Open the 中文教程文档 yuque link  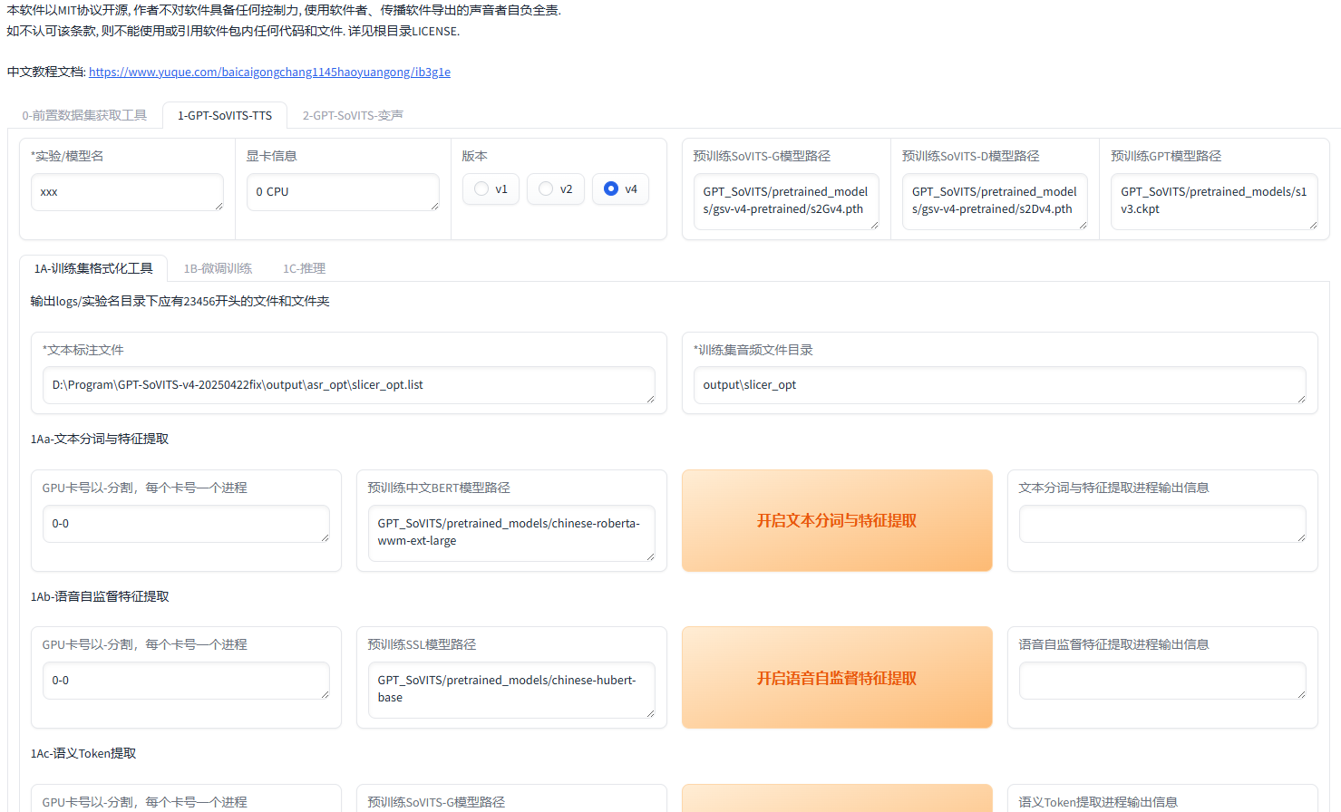[x=268, y=72]
